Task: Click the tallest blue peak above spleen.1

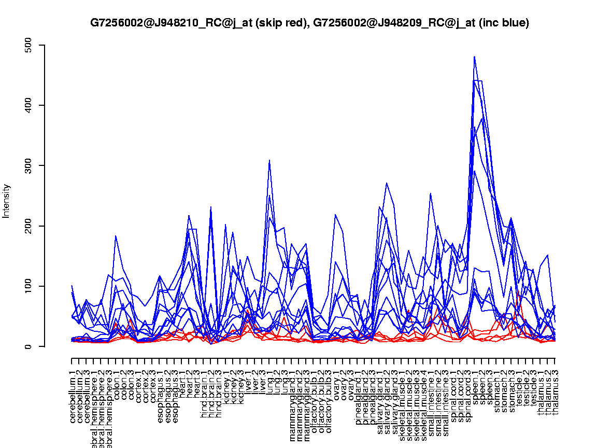Action: click(474, 57)
